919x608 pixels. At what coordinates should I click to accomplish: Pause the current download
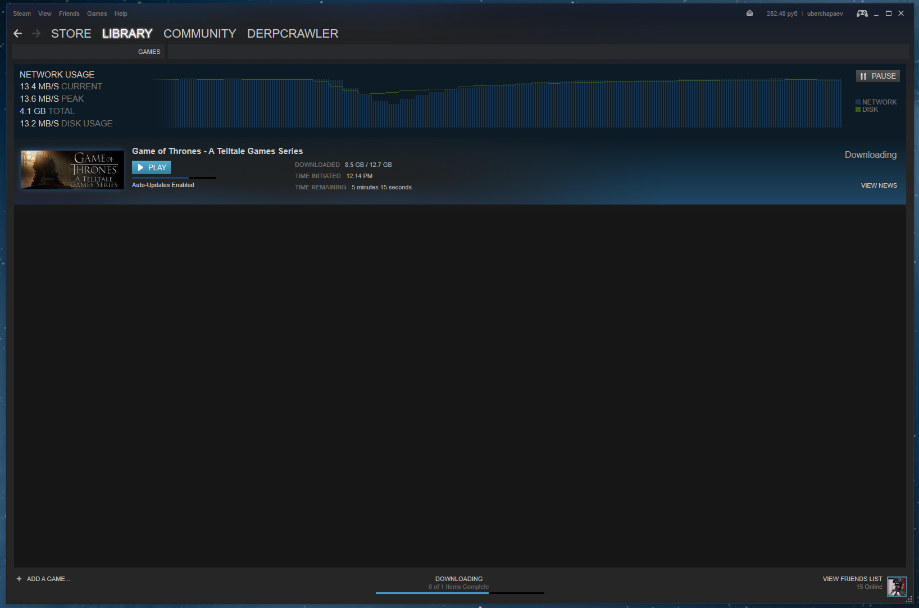(x=877, y=76)
